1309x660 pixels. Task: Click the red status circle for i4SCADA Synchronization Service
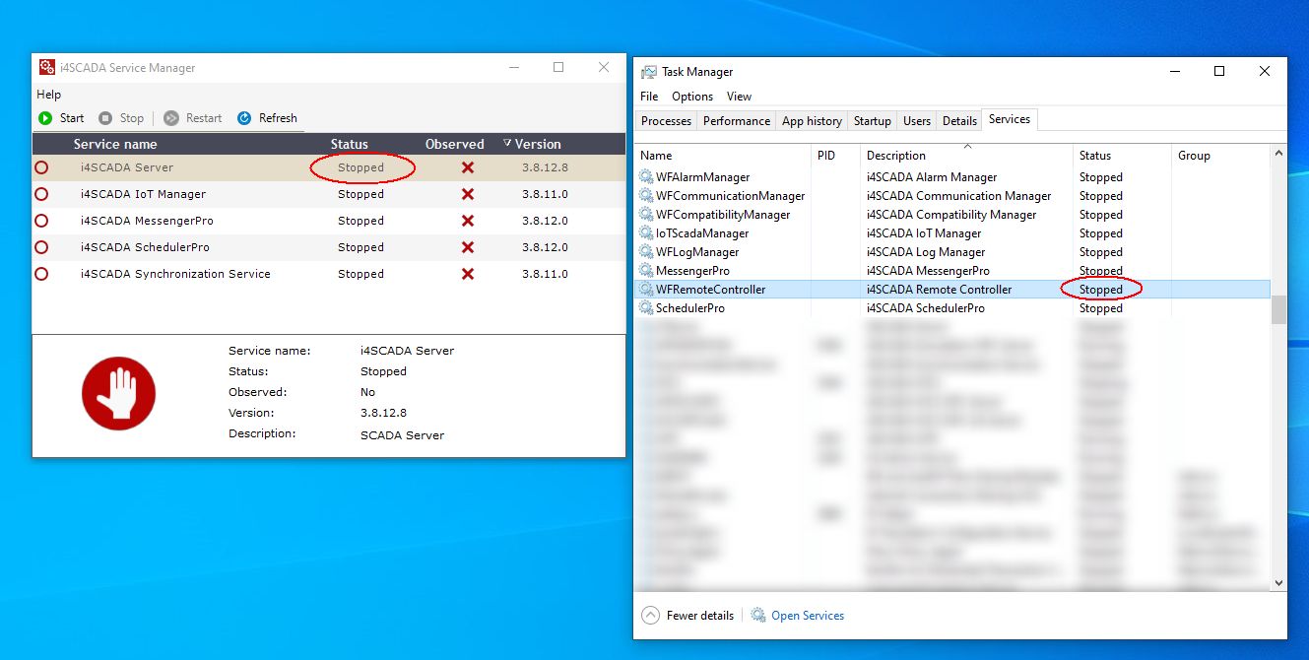tap(41, 274)
